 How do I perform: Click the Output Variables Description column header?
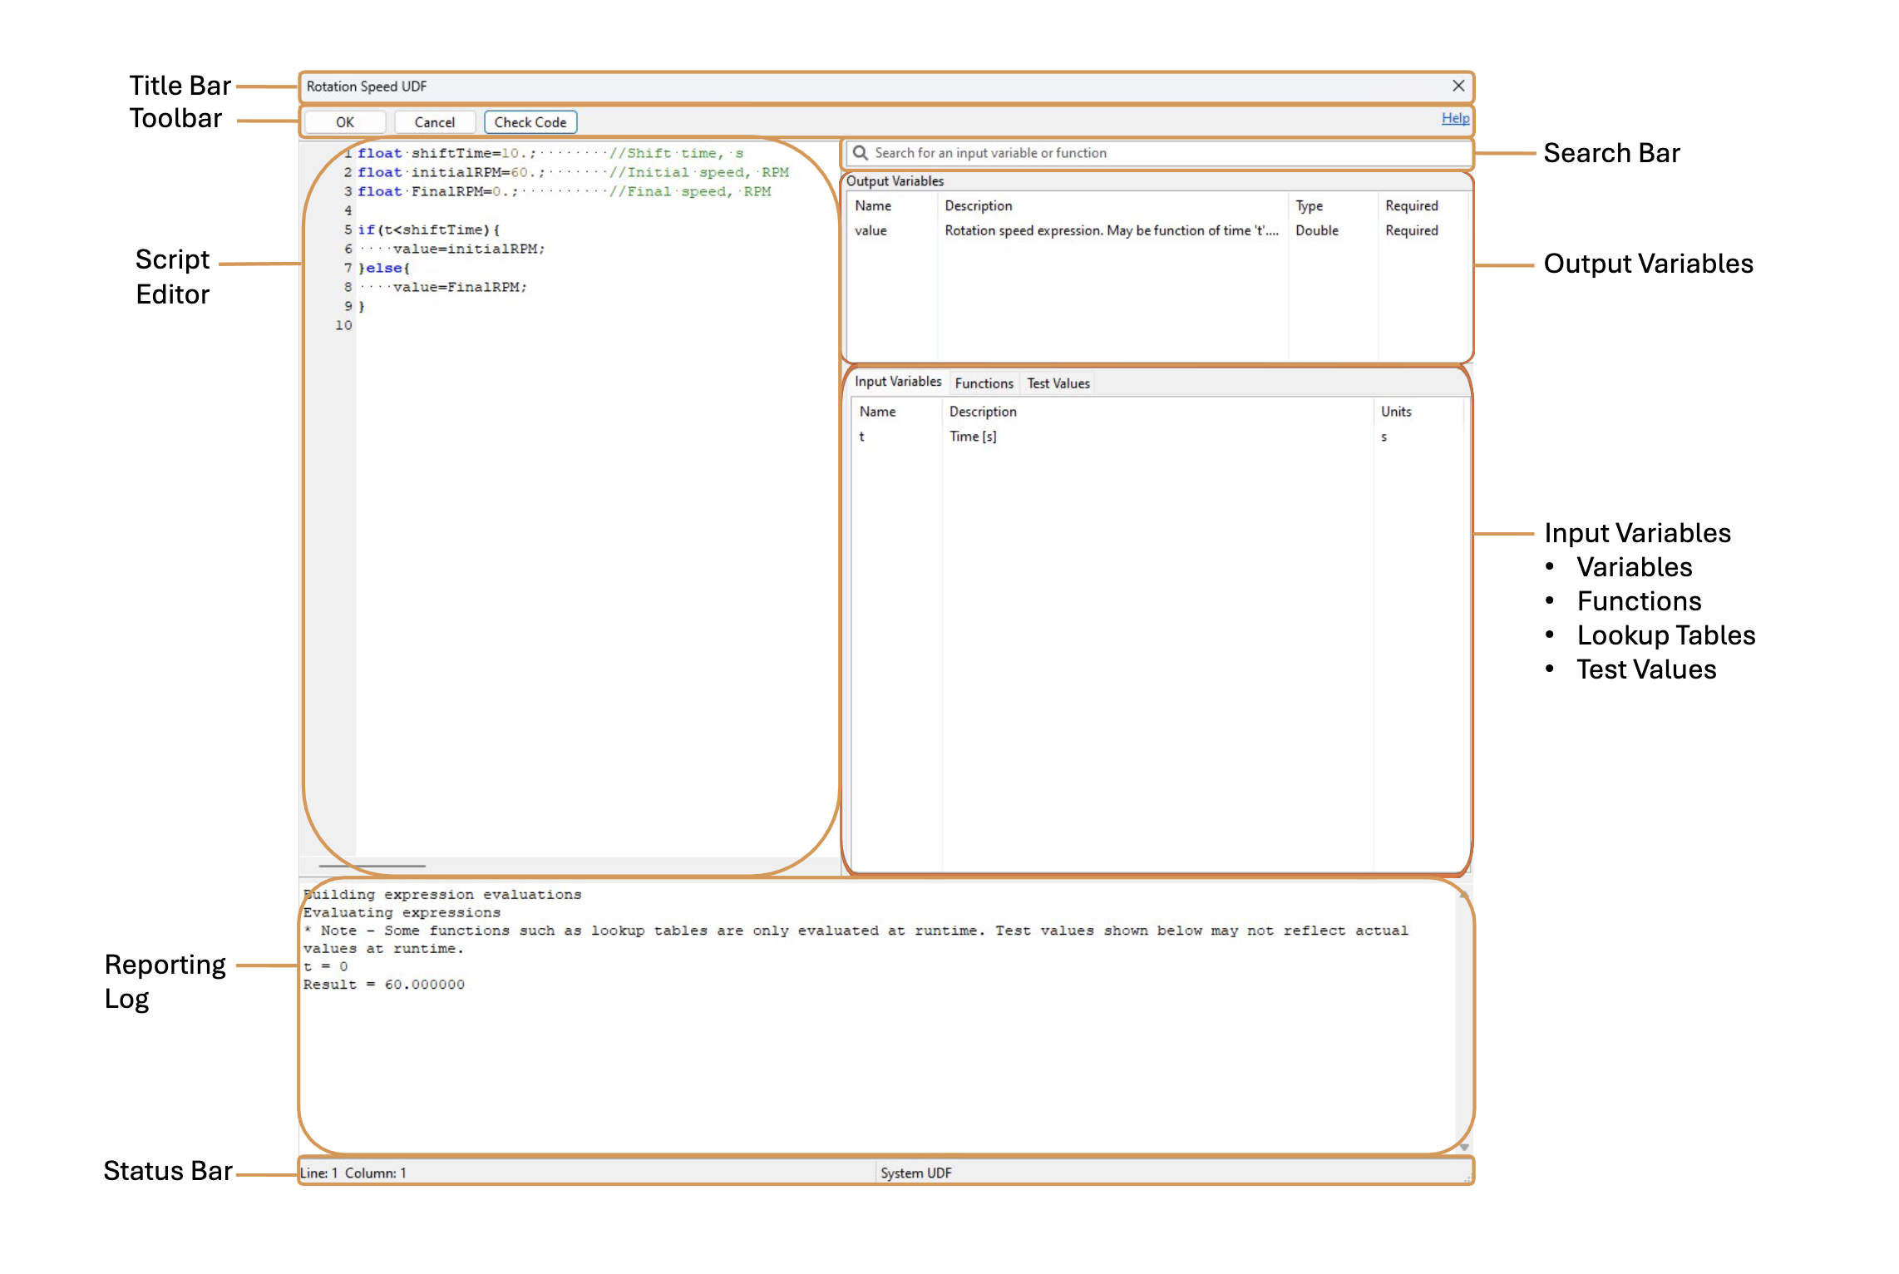click(979, 205)
